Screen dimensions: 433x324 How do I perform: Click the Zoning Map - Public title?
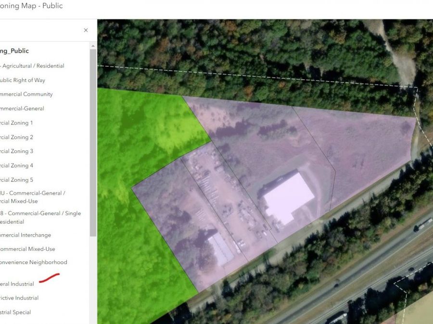(31, 6)
